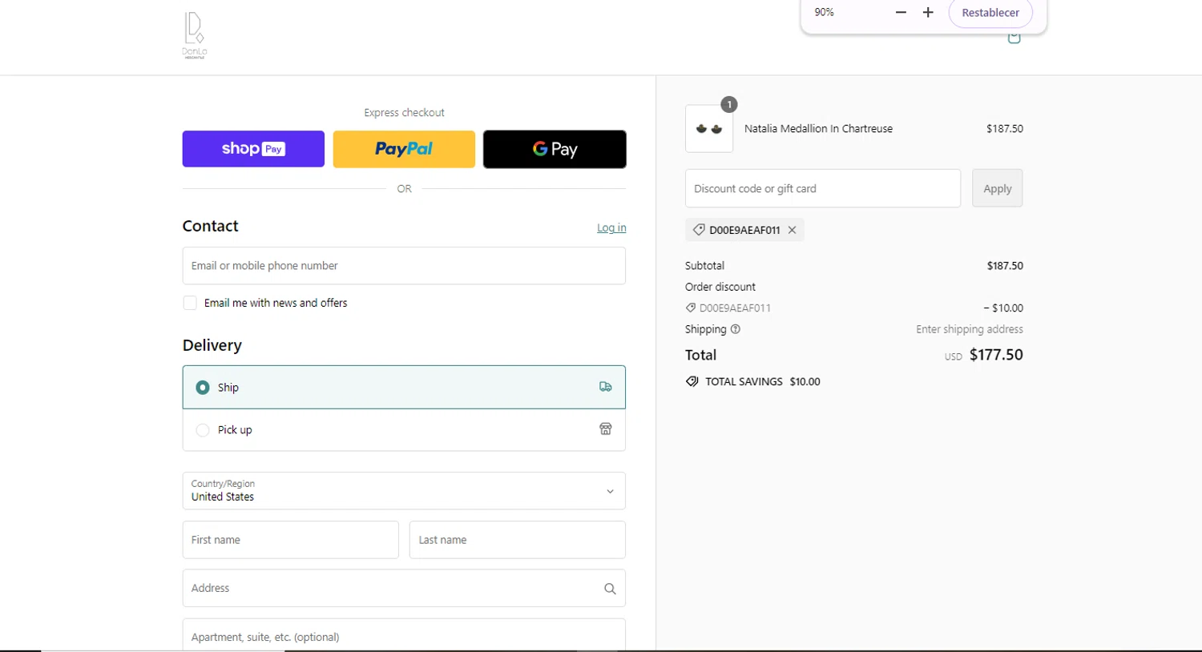Click the Address field
This screenshot has height=652, width=1202.
pyautogui.click(x=404, y=588)
